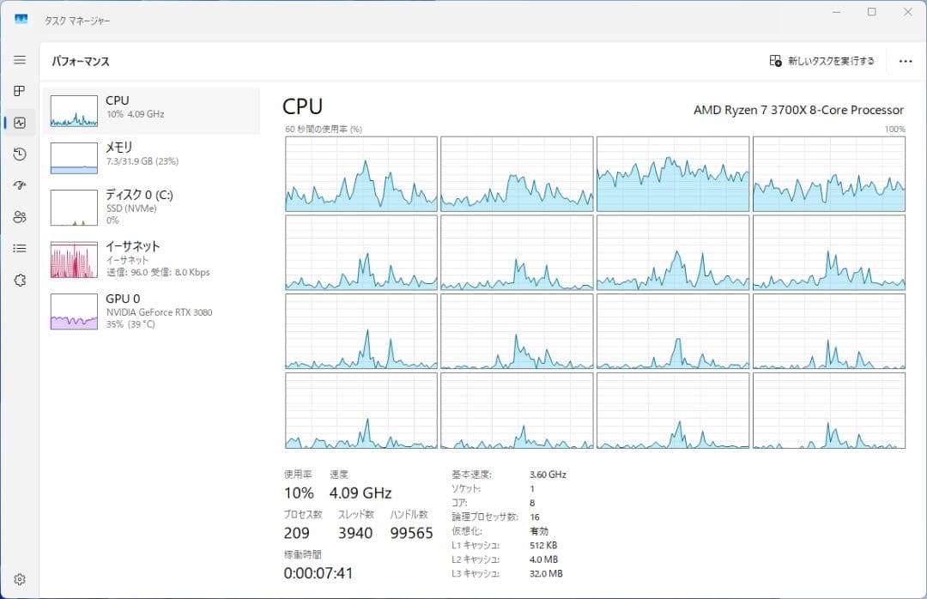Click the top-left per-core CPU graph
Screen dimensions: 927x599
(360, 174)
